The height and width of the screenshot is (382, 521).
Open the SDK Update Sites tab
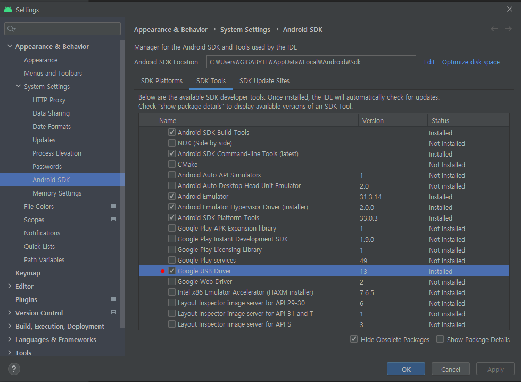(264, 81)
